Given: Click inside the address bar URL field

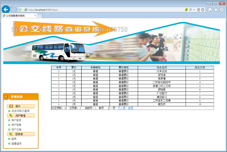Looking at the screenshot, I should (x=76, y=9).
